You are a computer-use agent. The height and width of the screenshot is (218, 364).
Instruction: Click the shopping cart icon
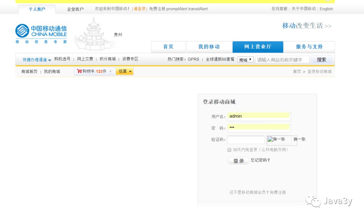[x=79, y=71]
